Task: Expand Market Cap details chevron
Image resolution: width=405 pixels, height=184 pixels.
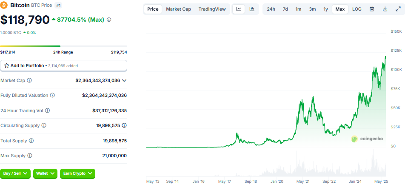Action: pyautogui.click(x=124, y=80)
